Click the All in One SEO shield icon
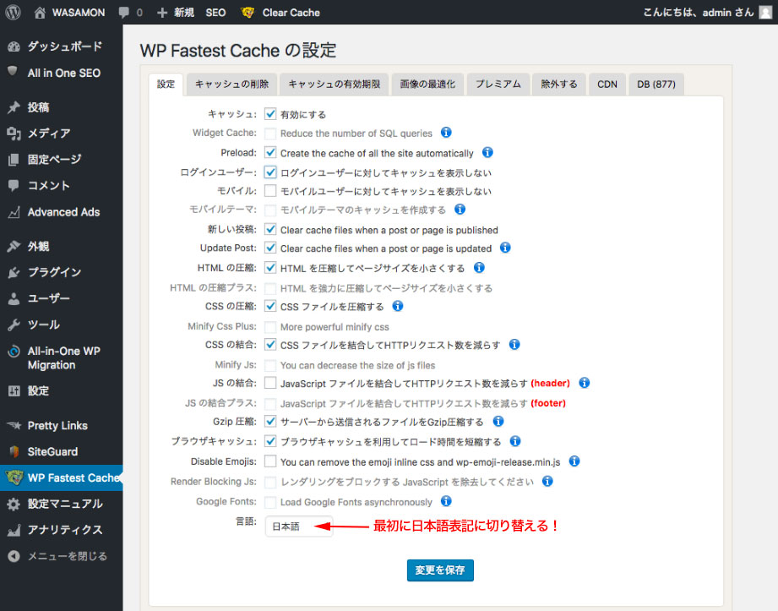Viewport: 778px width, 611px height. coord(13,72)
